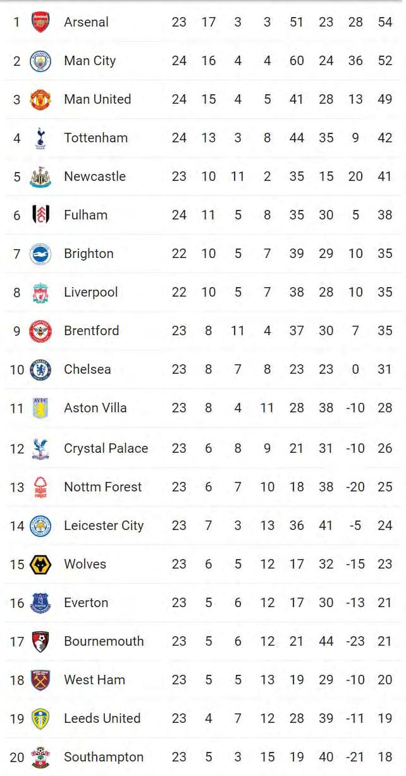Select the Chelsea club crest
The image size is (406, 776).
[x=40, y=369]
